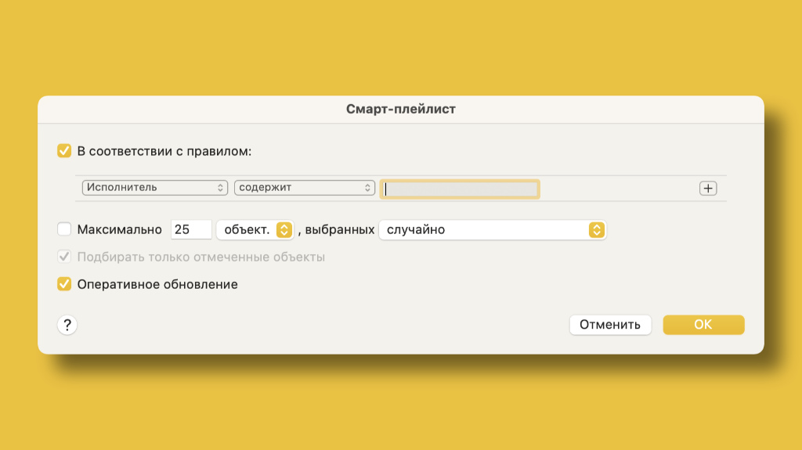Enable the "Максимально" limit checkbox
The height and width of the screenshot is (450, 802).
click(64, 229)
